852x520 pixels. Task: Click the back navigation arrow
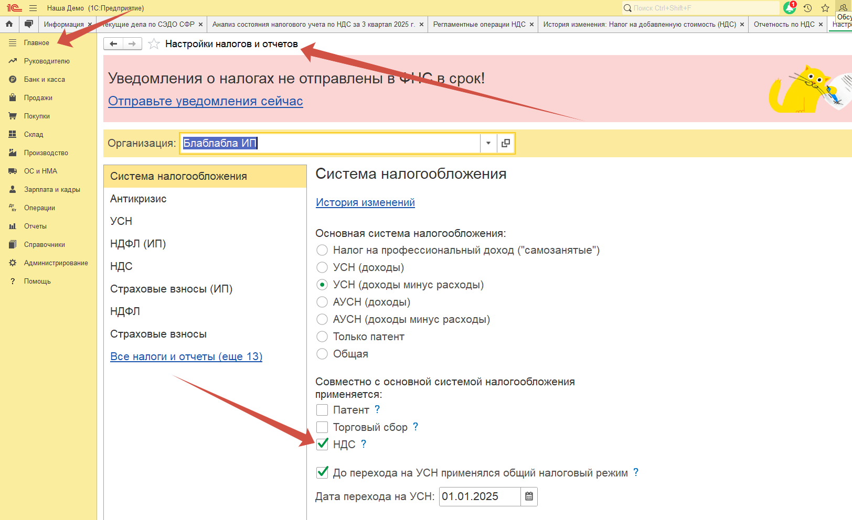(x=113, y=44)
